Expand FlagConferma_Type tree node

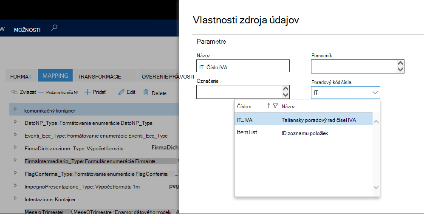pyautogui.click(x=16, y=173)
